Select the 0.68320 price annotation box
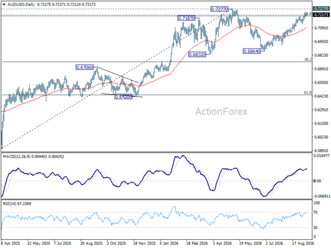 197,55
